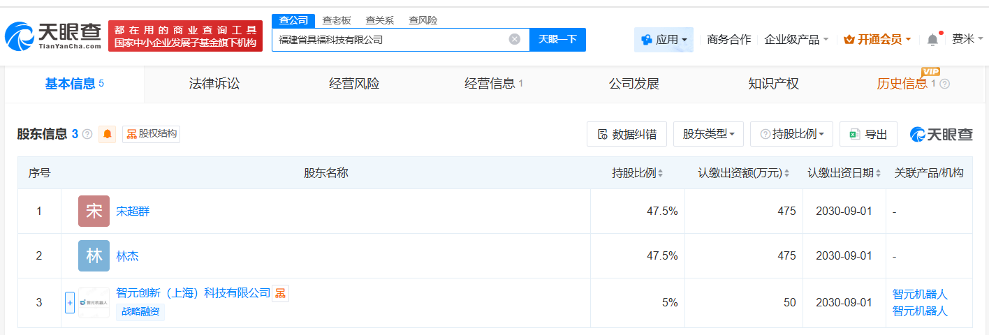Image resolution: width=989 pixels, height=335 pixels.
Task: Click the help icon next to 股东信息 3
Action: (87, 134)
